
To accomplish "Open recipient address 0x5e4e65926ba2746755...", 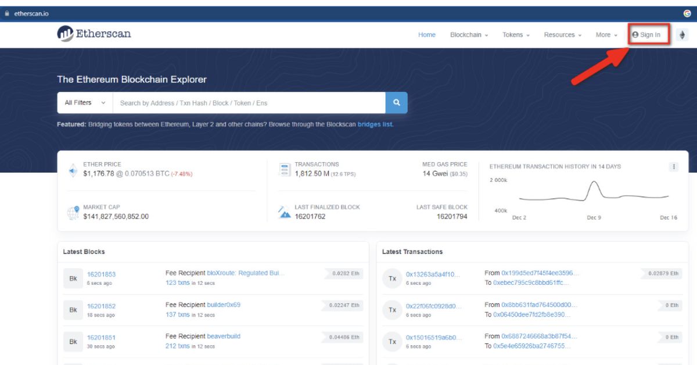I will pyautogui.click(x=532, y=346).
